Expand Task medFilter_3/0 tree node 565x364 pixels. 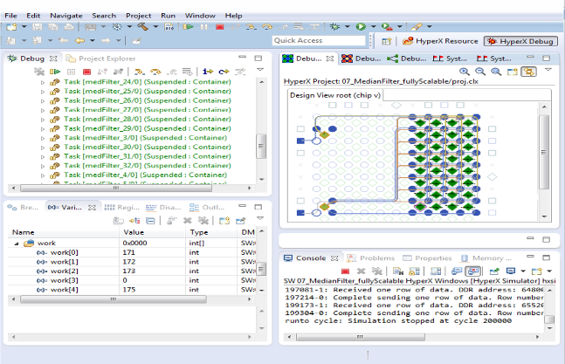coord(43,138)
